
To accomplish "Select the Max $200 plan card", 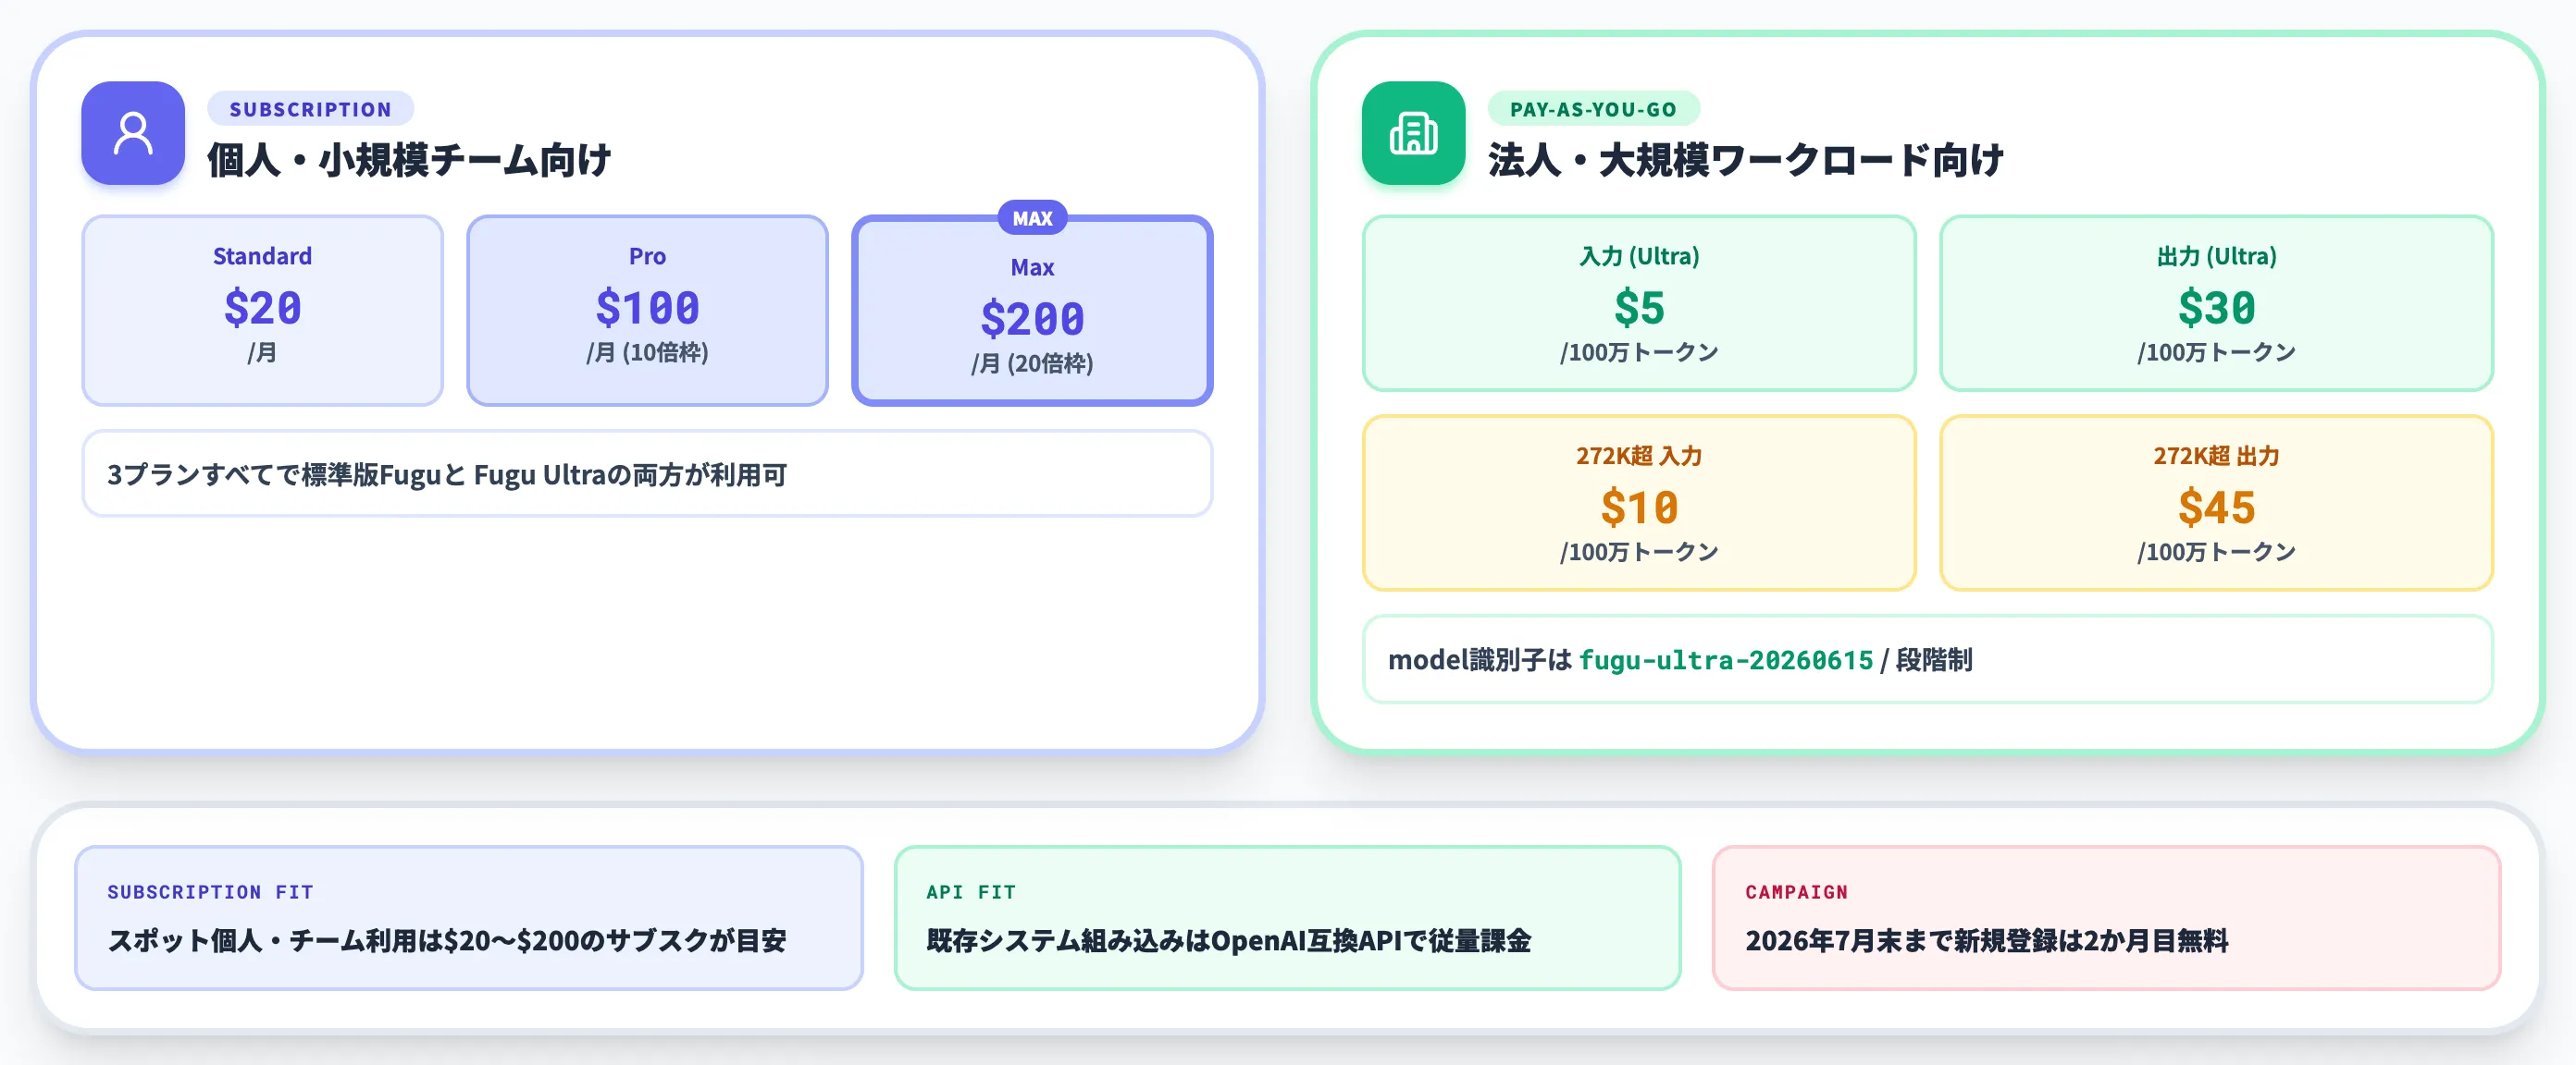I will [x=1032, y=312].
